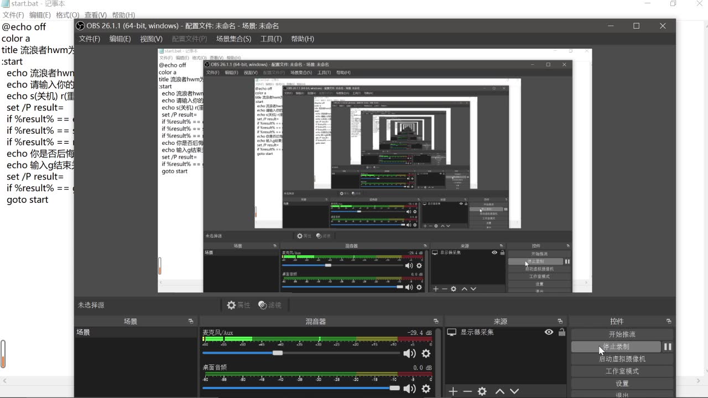
Task: Maximize the OBS window
Action: tap(637, 26)
